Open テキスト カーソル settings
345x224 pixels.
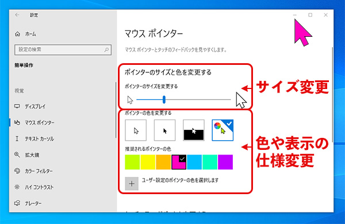[39, 139]
